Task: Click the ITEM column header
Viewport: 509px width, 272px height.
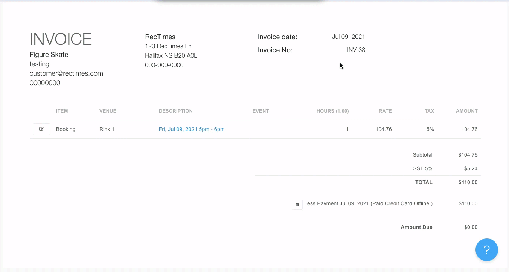Action: coord(62,111)
